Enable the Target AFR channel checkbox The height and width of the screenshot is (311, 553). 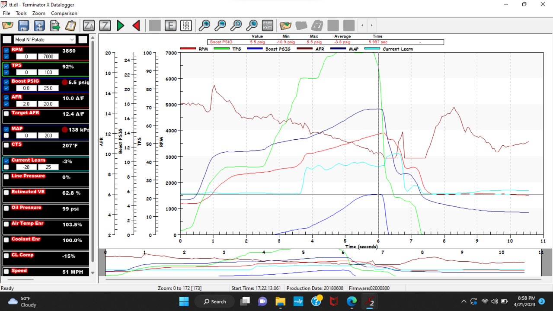pos(6,113)
